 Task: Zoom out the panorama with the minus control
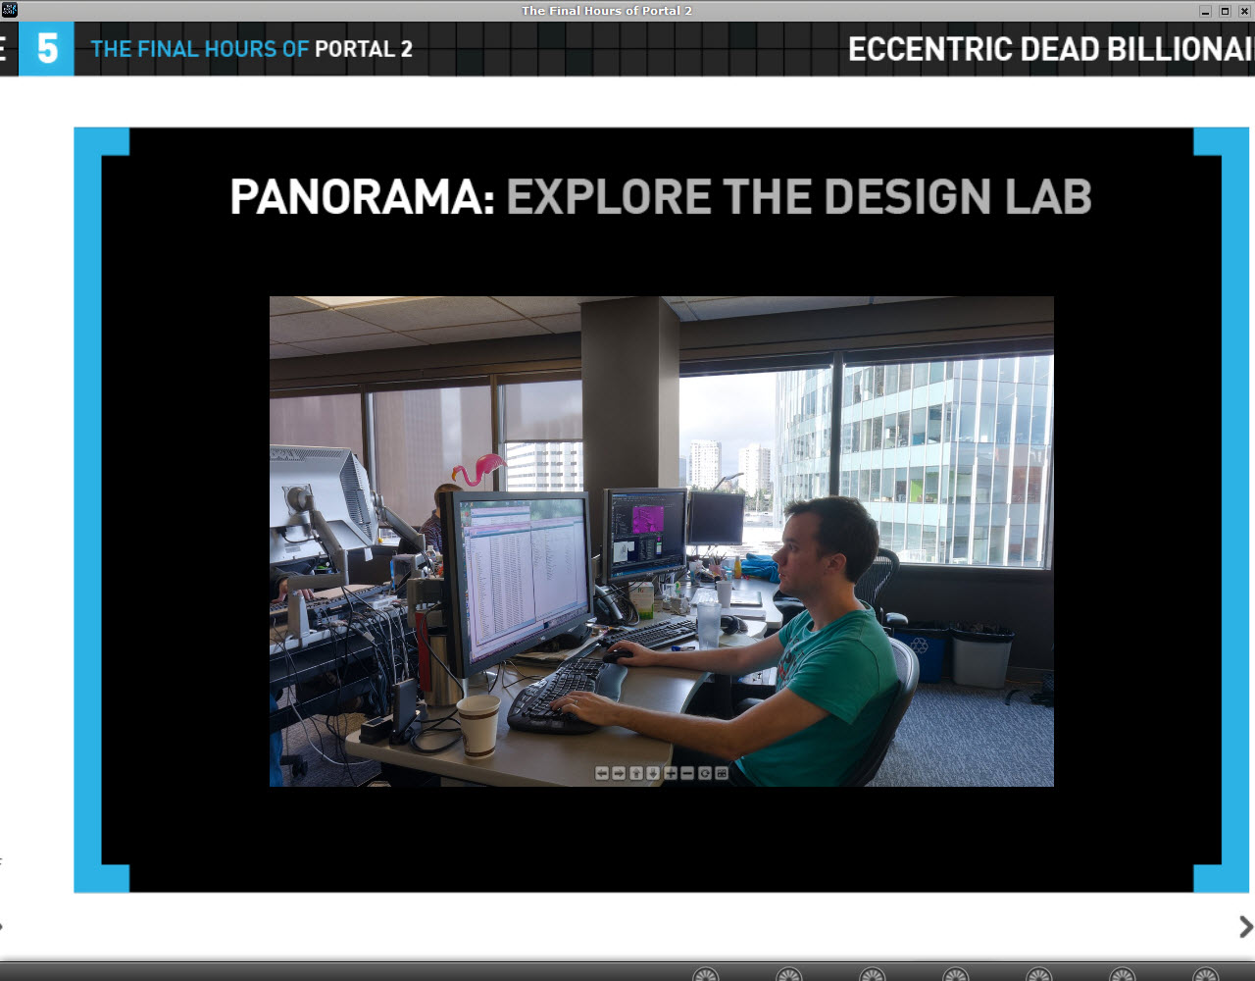pos(687,773)
